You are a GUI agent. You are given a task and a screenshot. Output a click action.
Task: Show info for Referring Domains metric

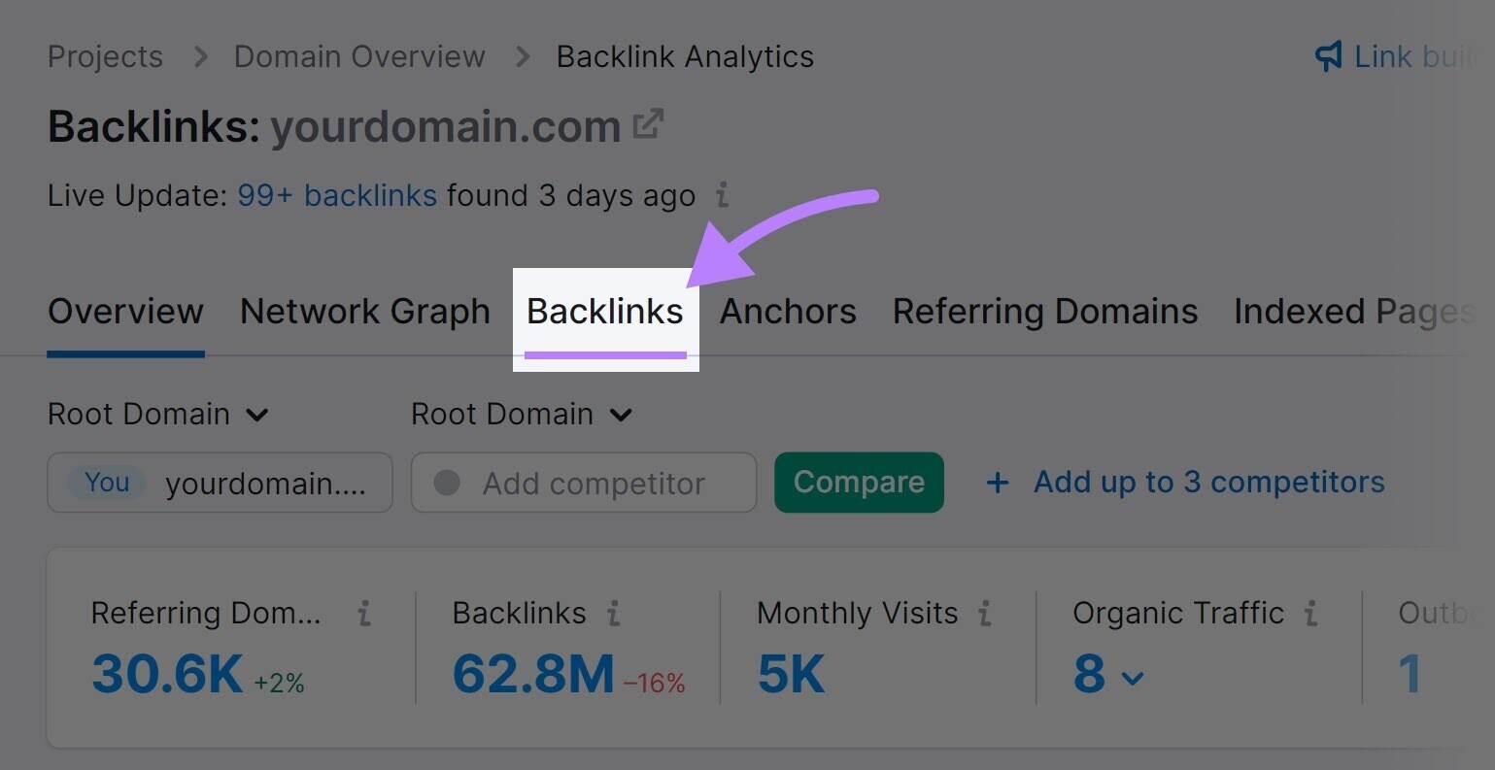coord(364,613)
